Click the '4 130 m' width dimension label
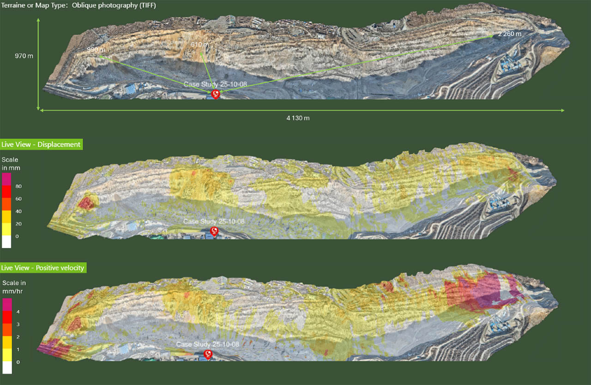Screen dimensions: 591x385 298,118
